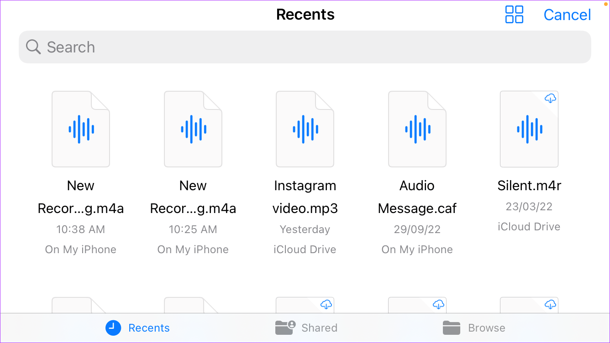Tap the audio waveform icon on Instagram video.mp3
This screenshot has width=610, height=343.
305,129
